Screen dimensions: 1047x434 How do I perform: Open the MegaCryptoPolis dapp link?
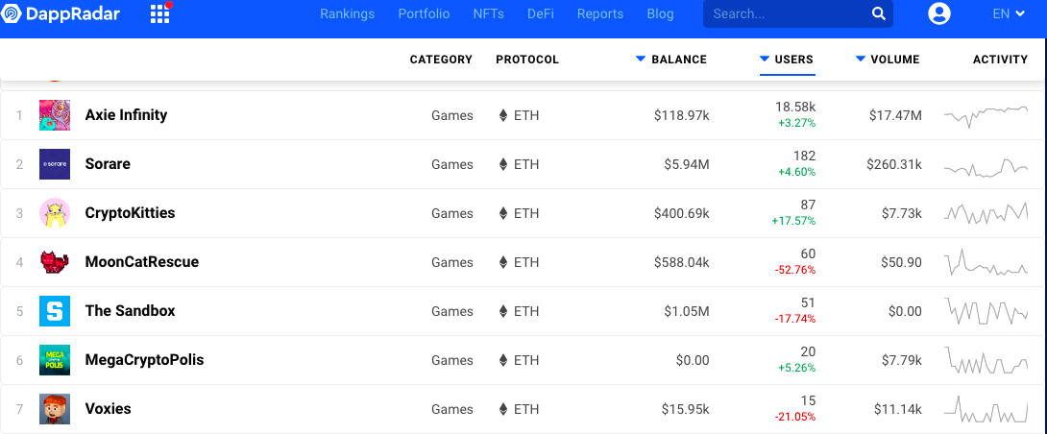pos(144,360)
